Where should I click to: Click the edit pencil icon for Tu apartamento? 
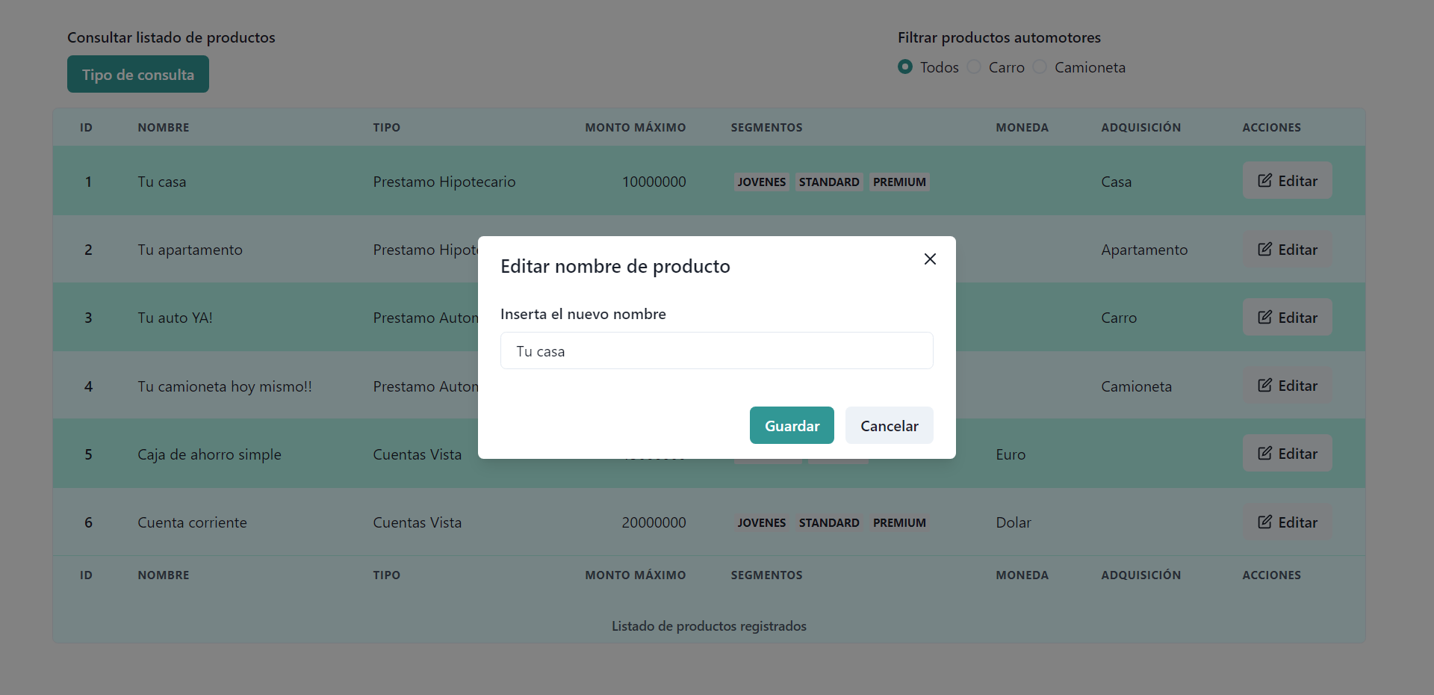1264,249
